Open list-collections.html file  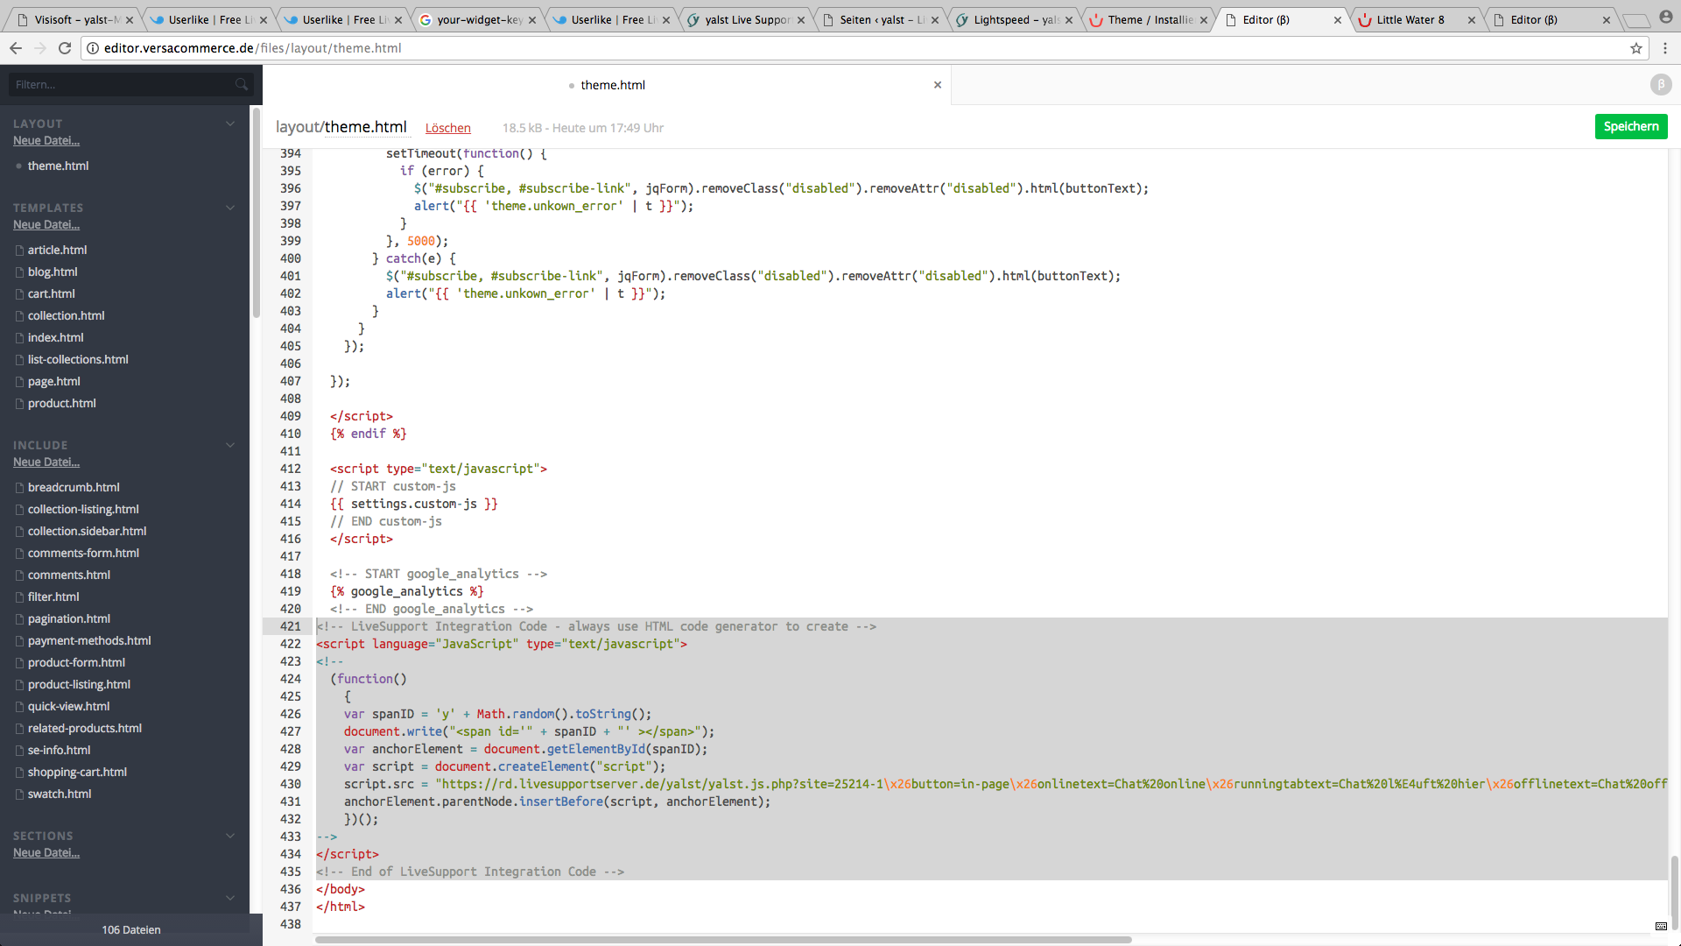click(x=78, y=360)
